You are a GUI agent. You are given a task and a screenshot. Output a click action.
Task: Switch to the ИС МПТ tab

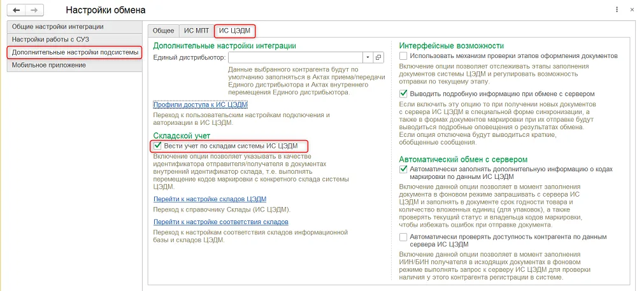click(196, 31)
